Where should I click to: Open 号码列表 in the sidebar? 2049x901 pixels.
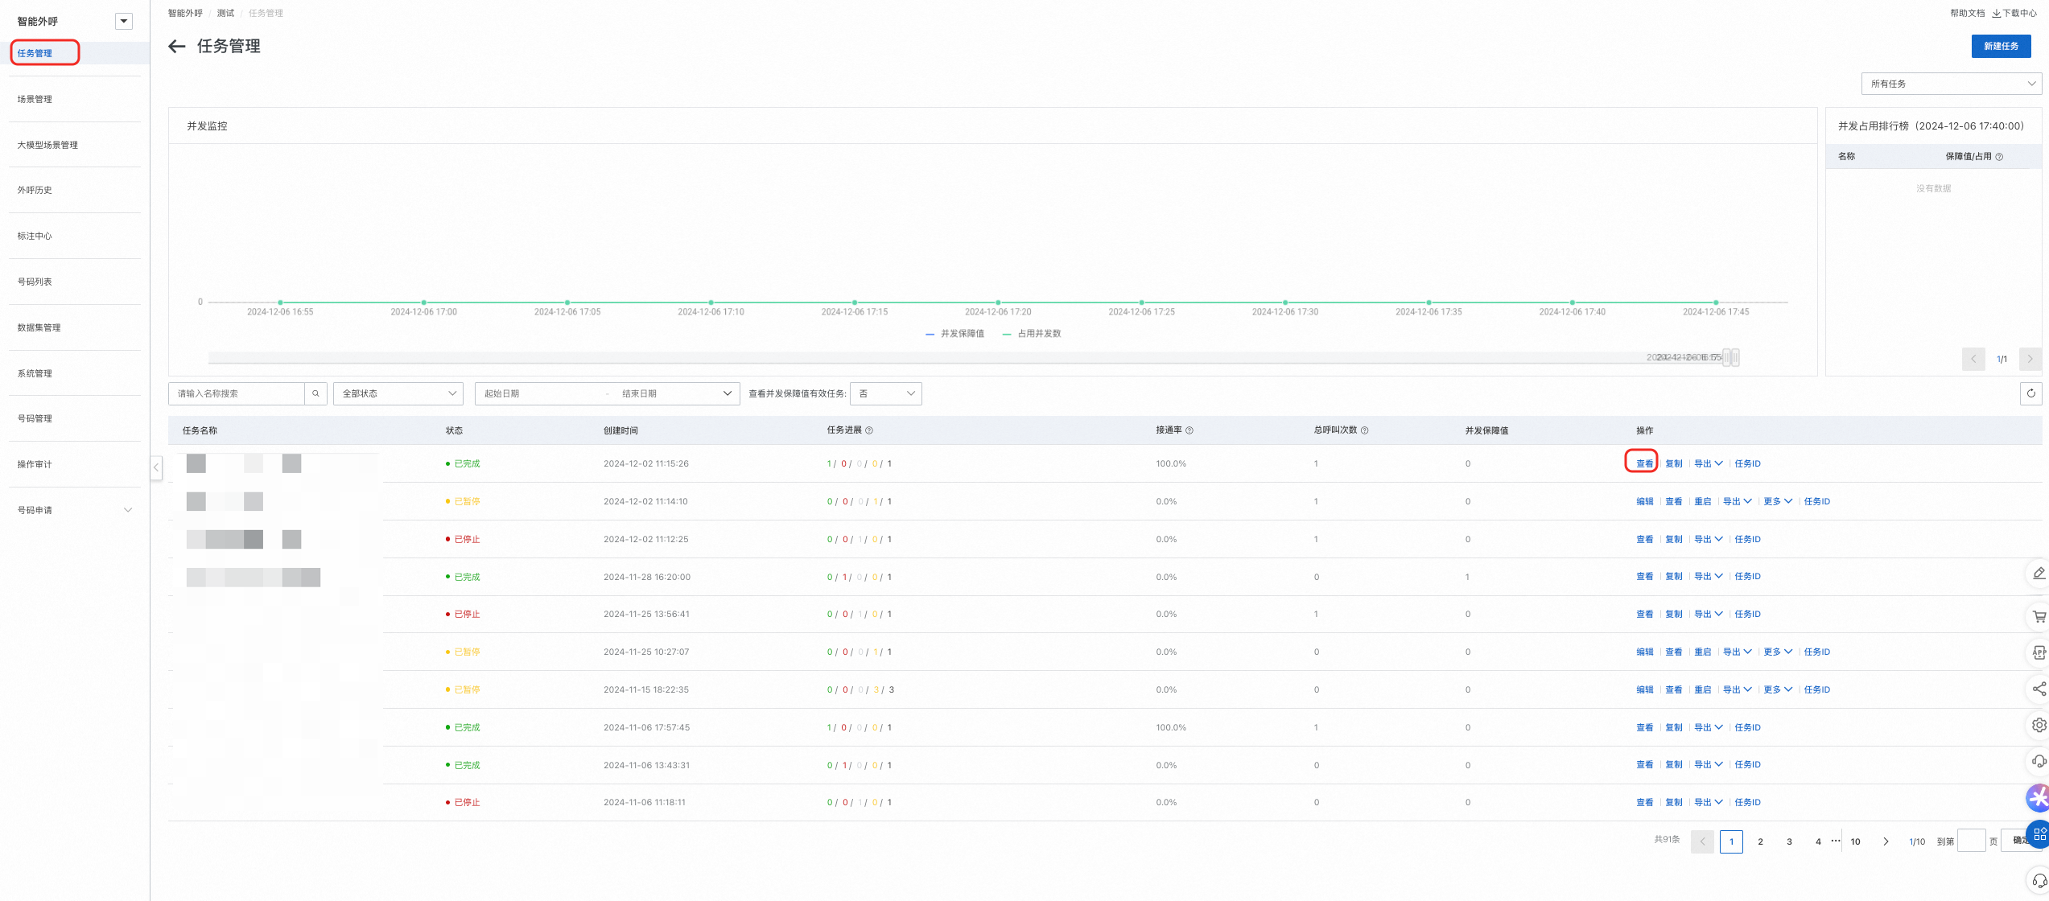point(35,282)
